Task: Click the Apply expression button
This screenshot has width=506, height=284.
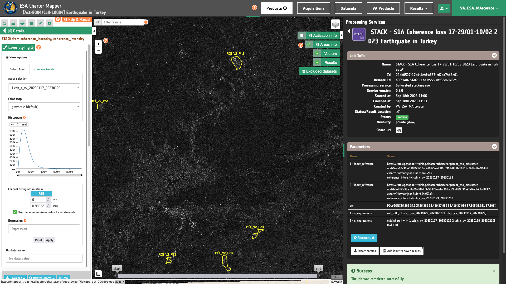Action: point(50,240)
